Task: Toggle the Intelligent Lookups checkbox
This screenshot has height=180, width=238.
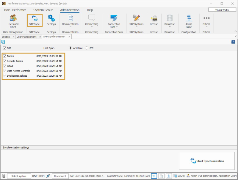Action: click(5, 76)
